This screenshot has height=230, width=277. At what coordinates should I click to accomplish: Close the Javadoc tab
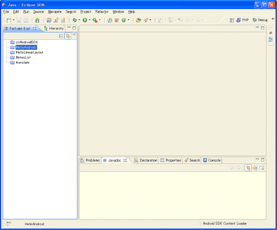(125, 160)
